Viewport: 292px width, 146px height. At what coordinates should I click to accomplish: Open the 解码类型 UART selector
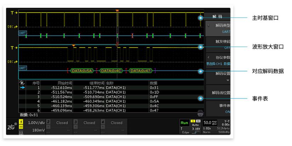218,28
